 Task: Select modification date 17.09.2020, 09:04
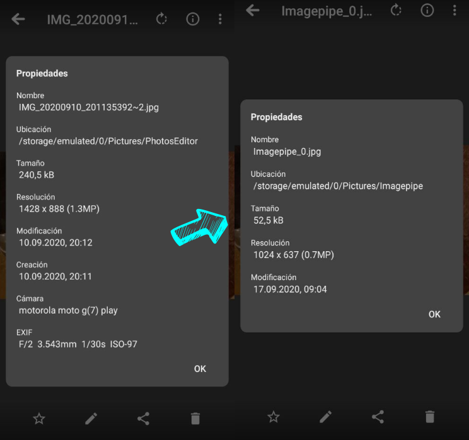290,289
